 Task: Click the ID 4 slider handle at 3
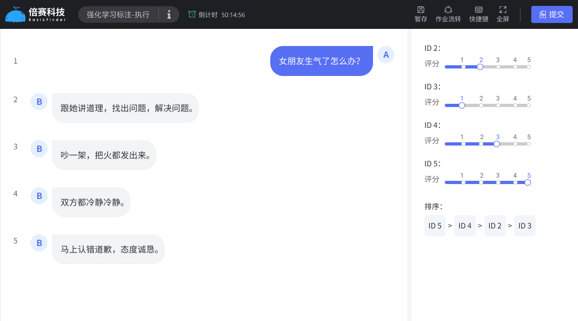tap(497, 144)
